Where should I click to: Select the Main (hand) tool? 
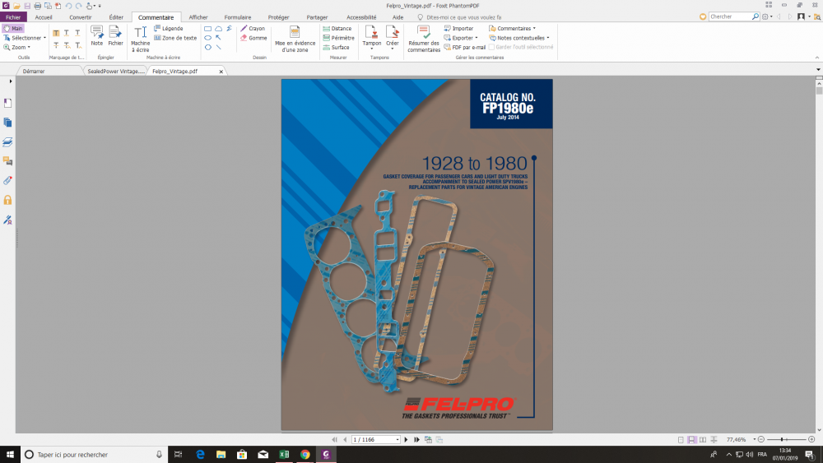(x=13, y=28)
